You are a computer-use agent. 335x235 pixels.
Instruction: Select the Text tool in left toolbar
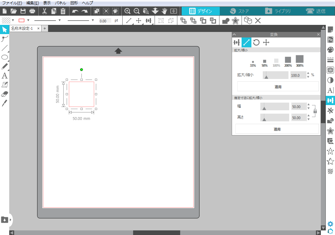[5, 76]
